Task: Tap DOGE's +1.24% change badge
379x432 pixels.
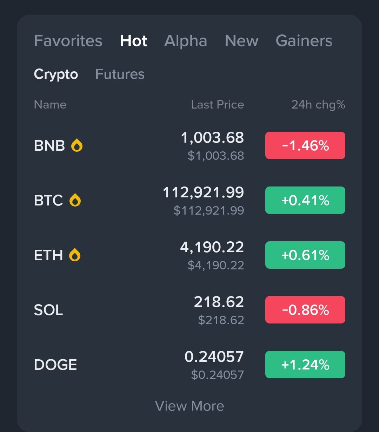Action: [x=305, y=365]
